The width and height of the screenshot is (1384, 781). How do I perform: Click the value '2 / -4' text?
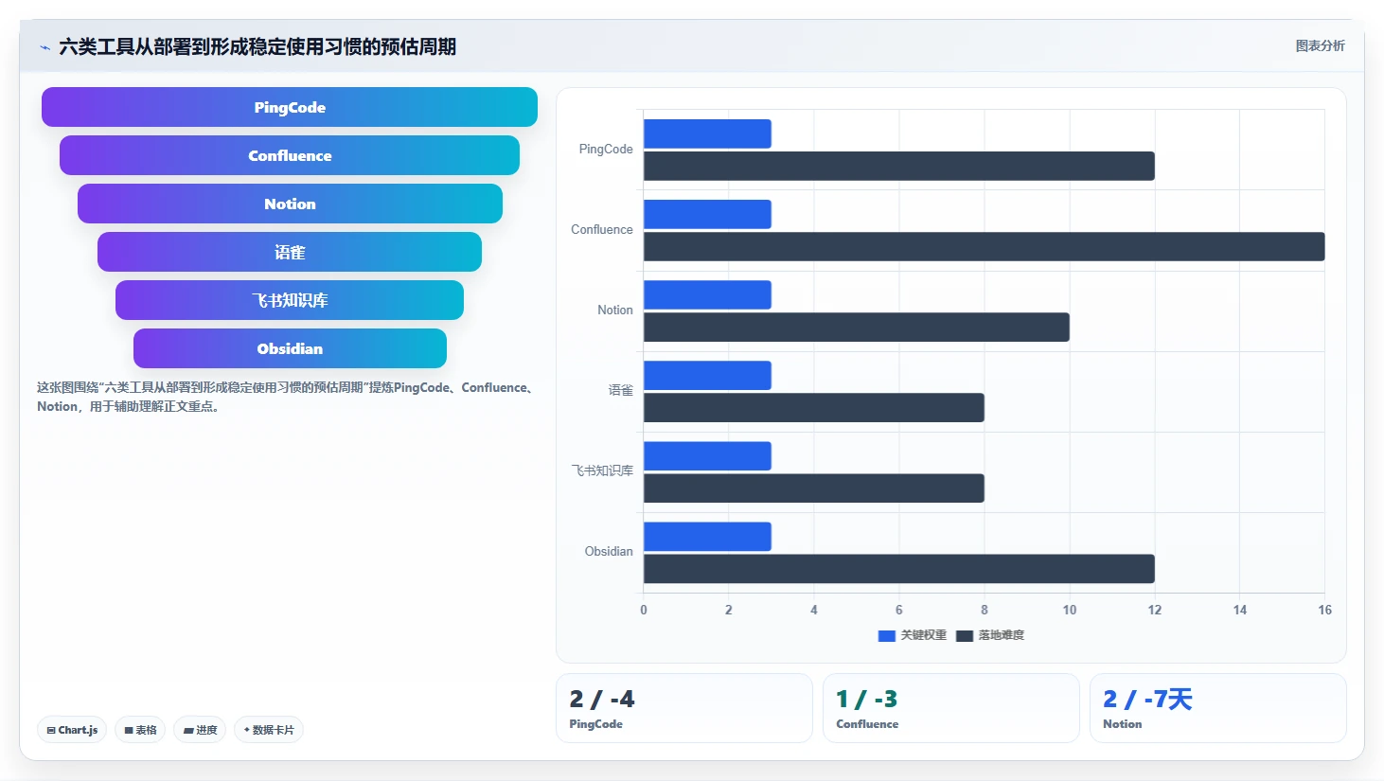(602, 699)
